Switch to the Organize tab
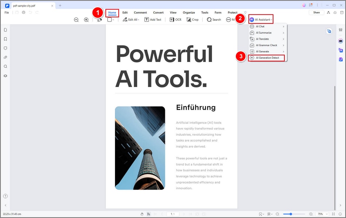 click(189, 13)
